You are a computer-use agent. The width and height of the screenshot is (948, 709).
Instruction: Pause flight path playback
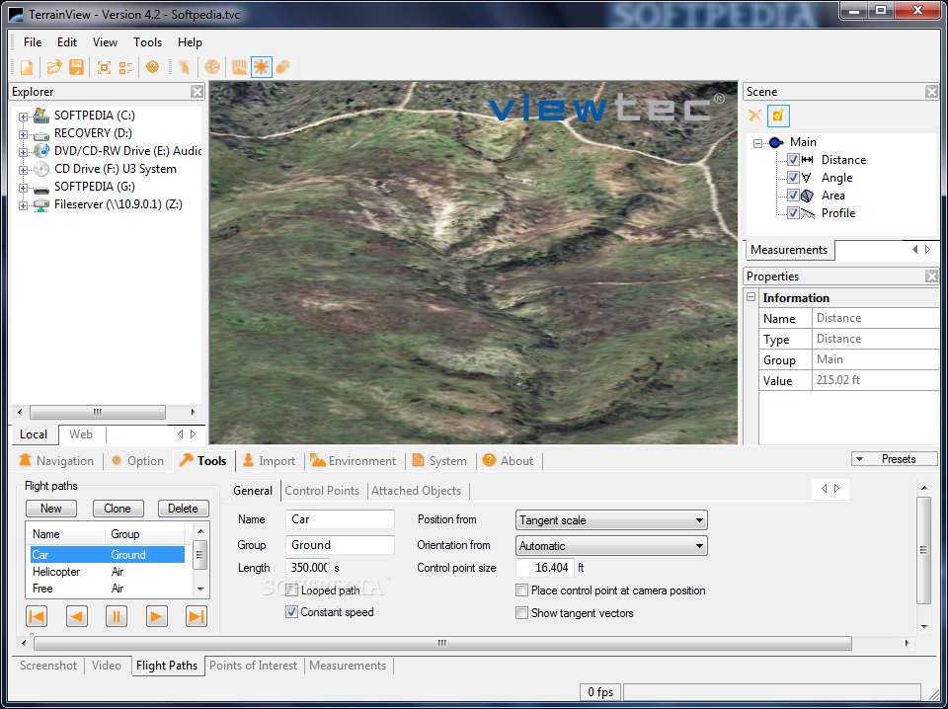tap(117, 616)
